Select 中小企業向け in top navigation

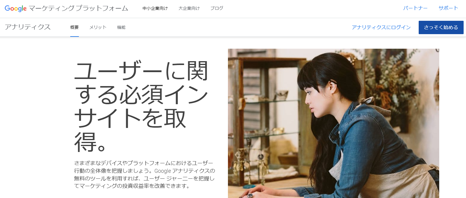click(155, 8)
